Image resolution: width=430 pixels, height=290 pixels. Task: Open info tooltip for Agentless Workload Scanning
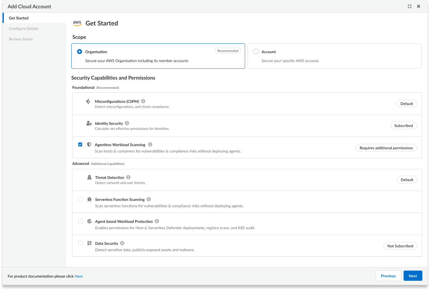(x=150, y=145)
